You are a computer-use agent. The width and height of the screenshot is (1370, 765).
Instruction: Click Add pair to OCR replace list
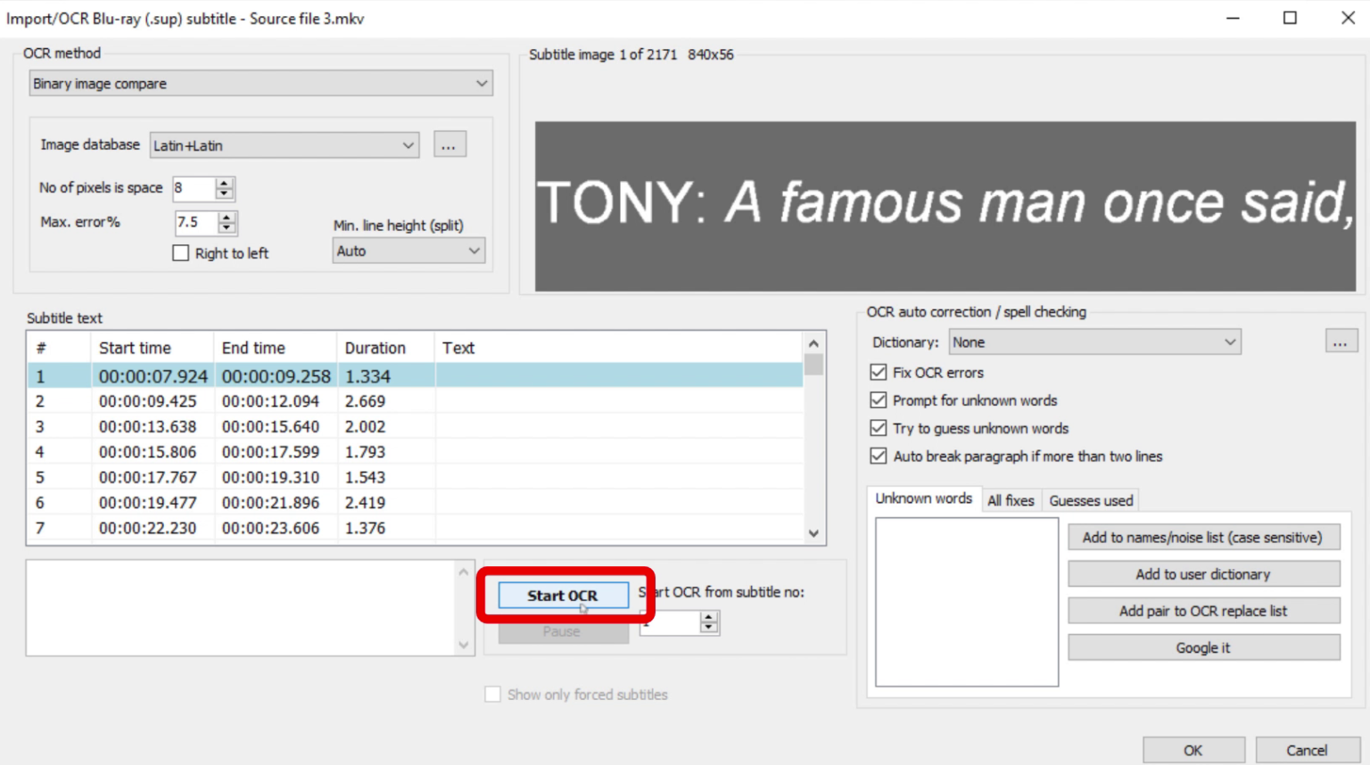1203,611
